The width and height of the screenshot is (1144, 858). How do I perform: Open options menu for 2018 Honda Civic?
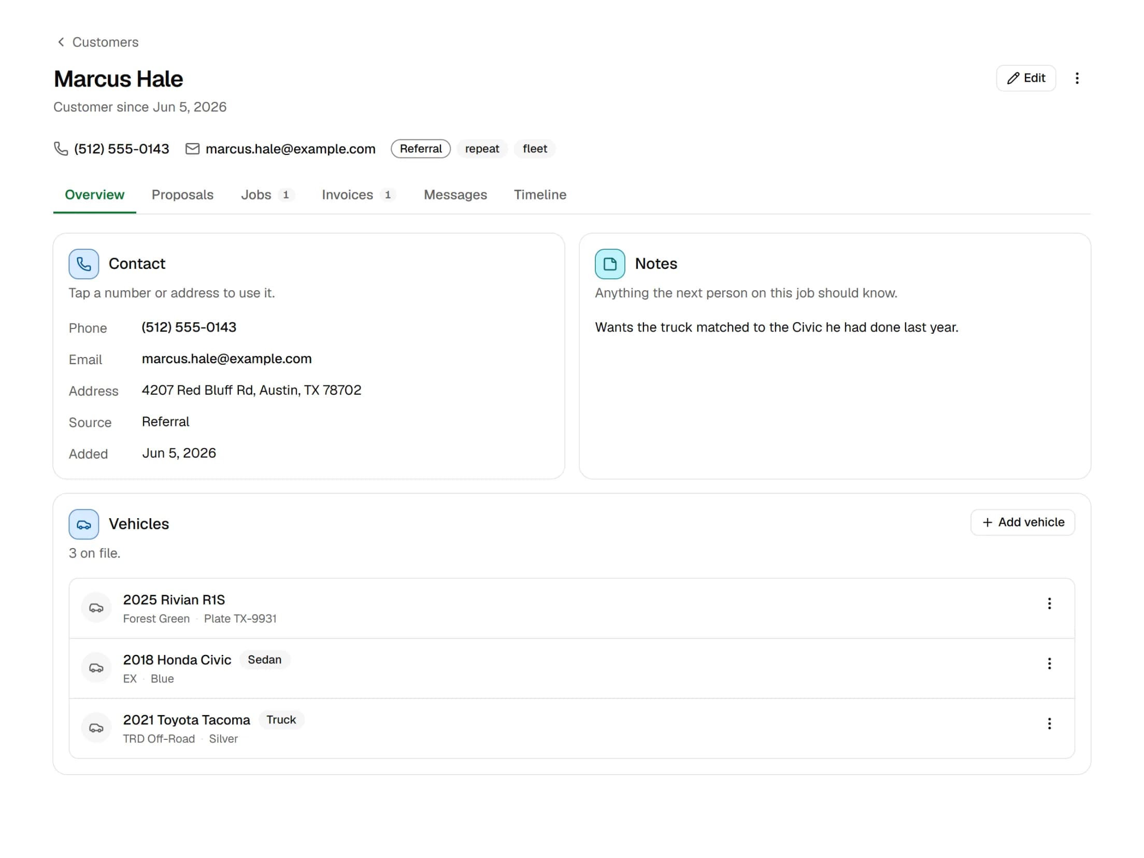(x=1049, y=664)
